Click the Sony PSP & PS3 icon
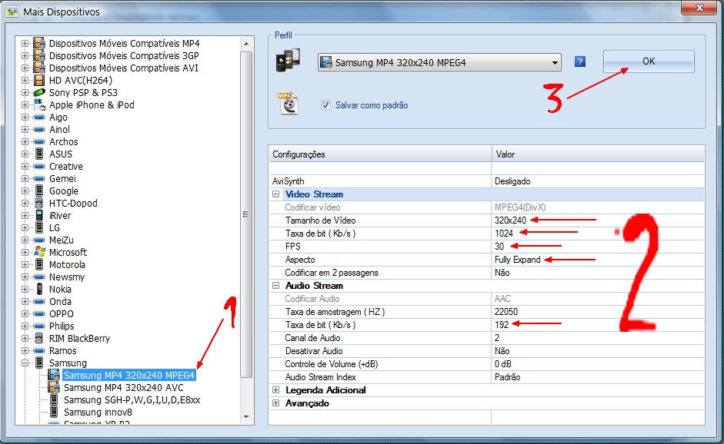The height and width of the screenshot is (444, 724). tap(39, 93)
